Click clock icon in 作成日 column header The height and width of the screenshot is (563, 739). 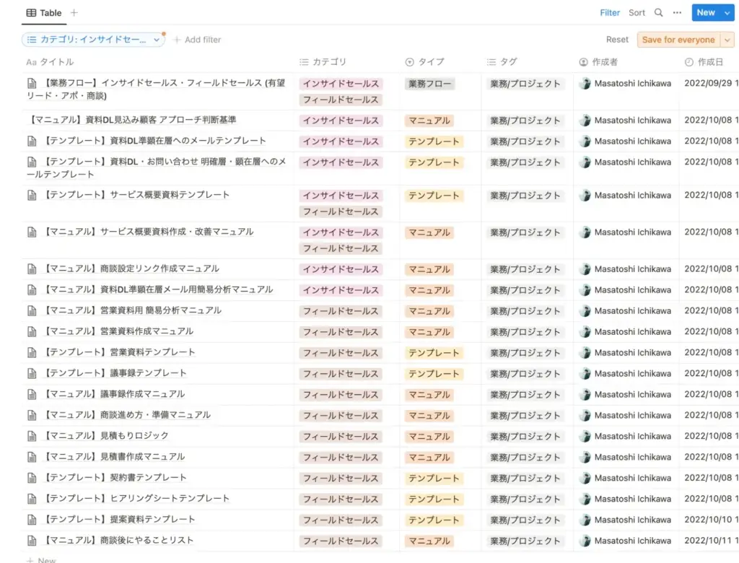(x=689, y=62)
